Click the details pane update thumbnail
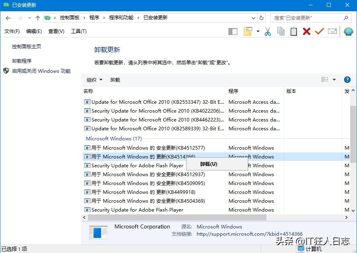 tap(98, 232)
